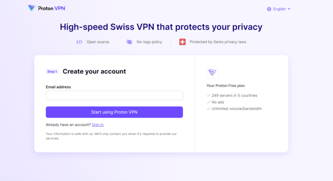Image resolution: width=333 pixels, height=181 pixels.
Task: Click the Create your account heading
Action: [94, 71]
